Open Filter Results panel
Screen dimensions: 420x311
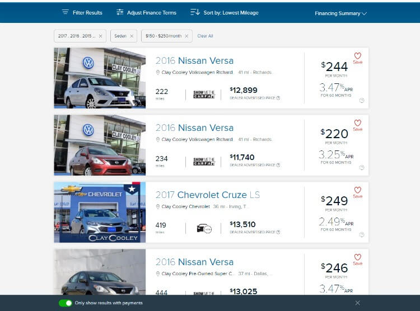click(82, 12)
